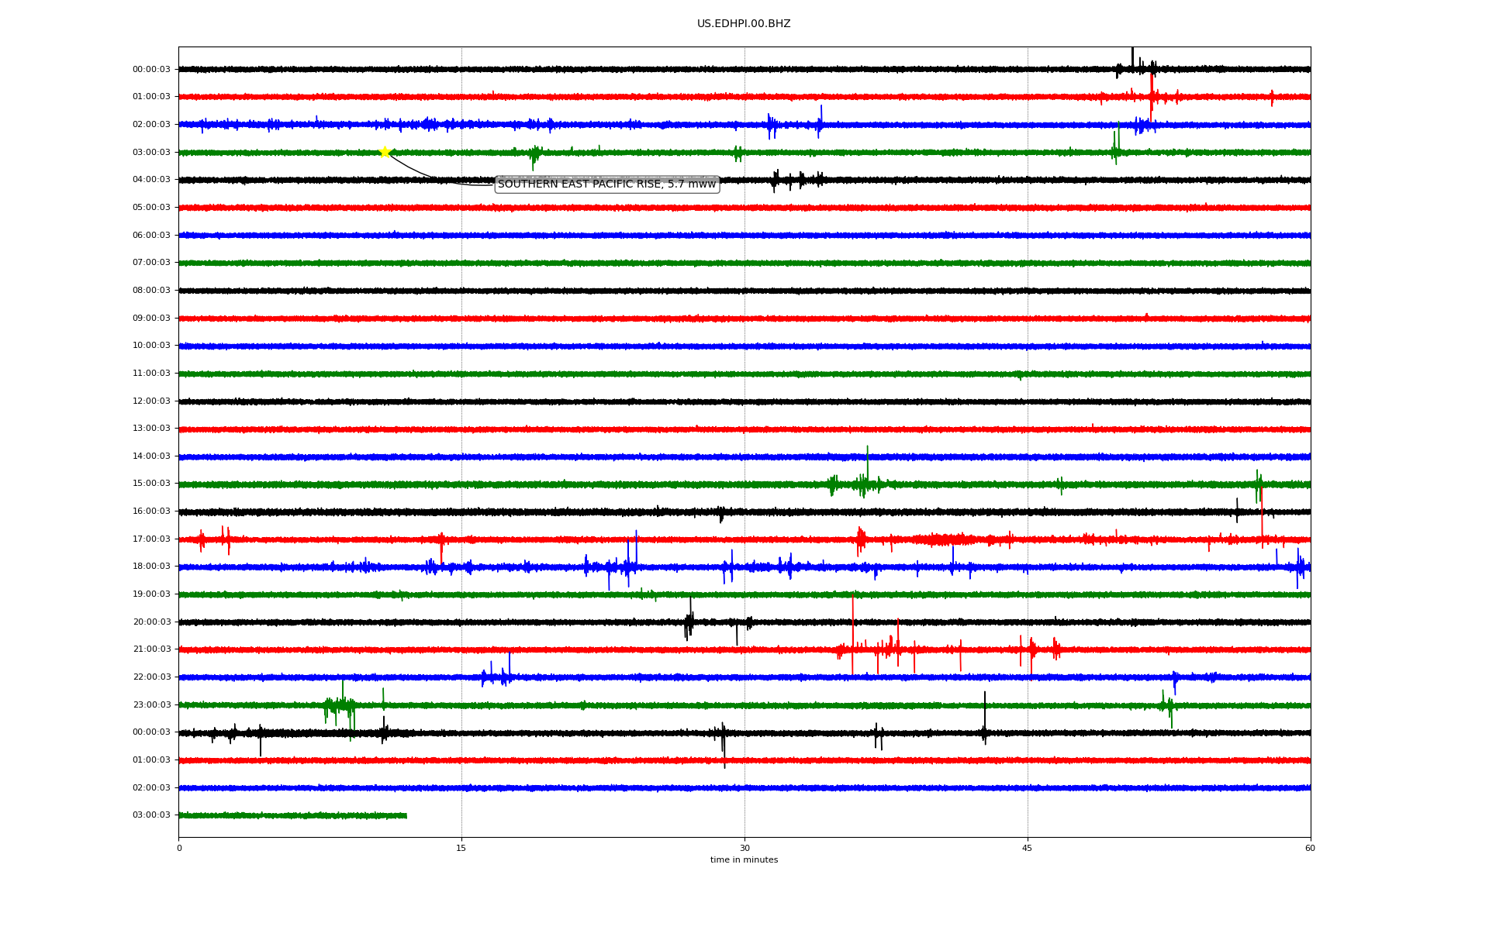Viewport: 1489px width, 930px height.
Task: Select the 13:00:03 time label
Action: (151, 429)
